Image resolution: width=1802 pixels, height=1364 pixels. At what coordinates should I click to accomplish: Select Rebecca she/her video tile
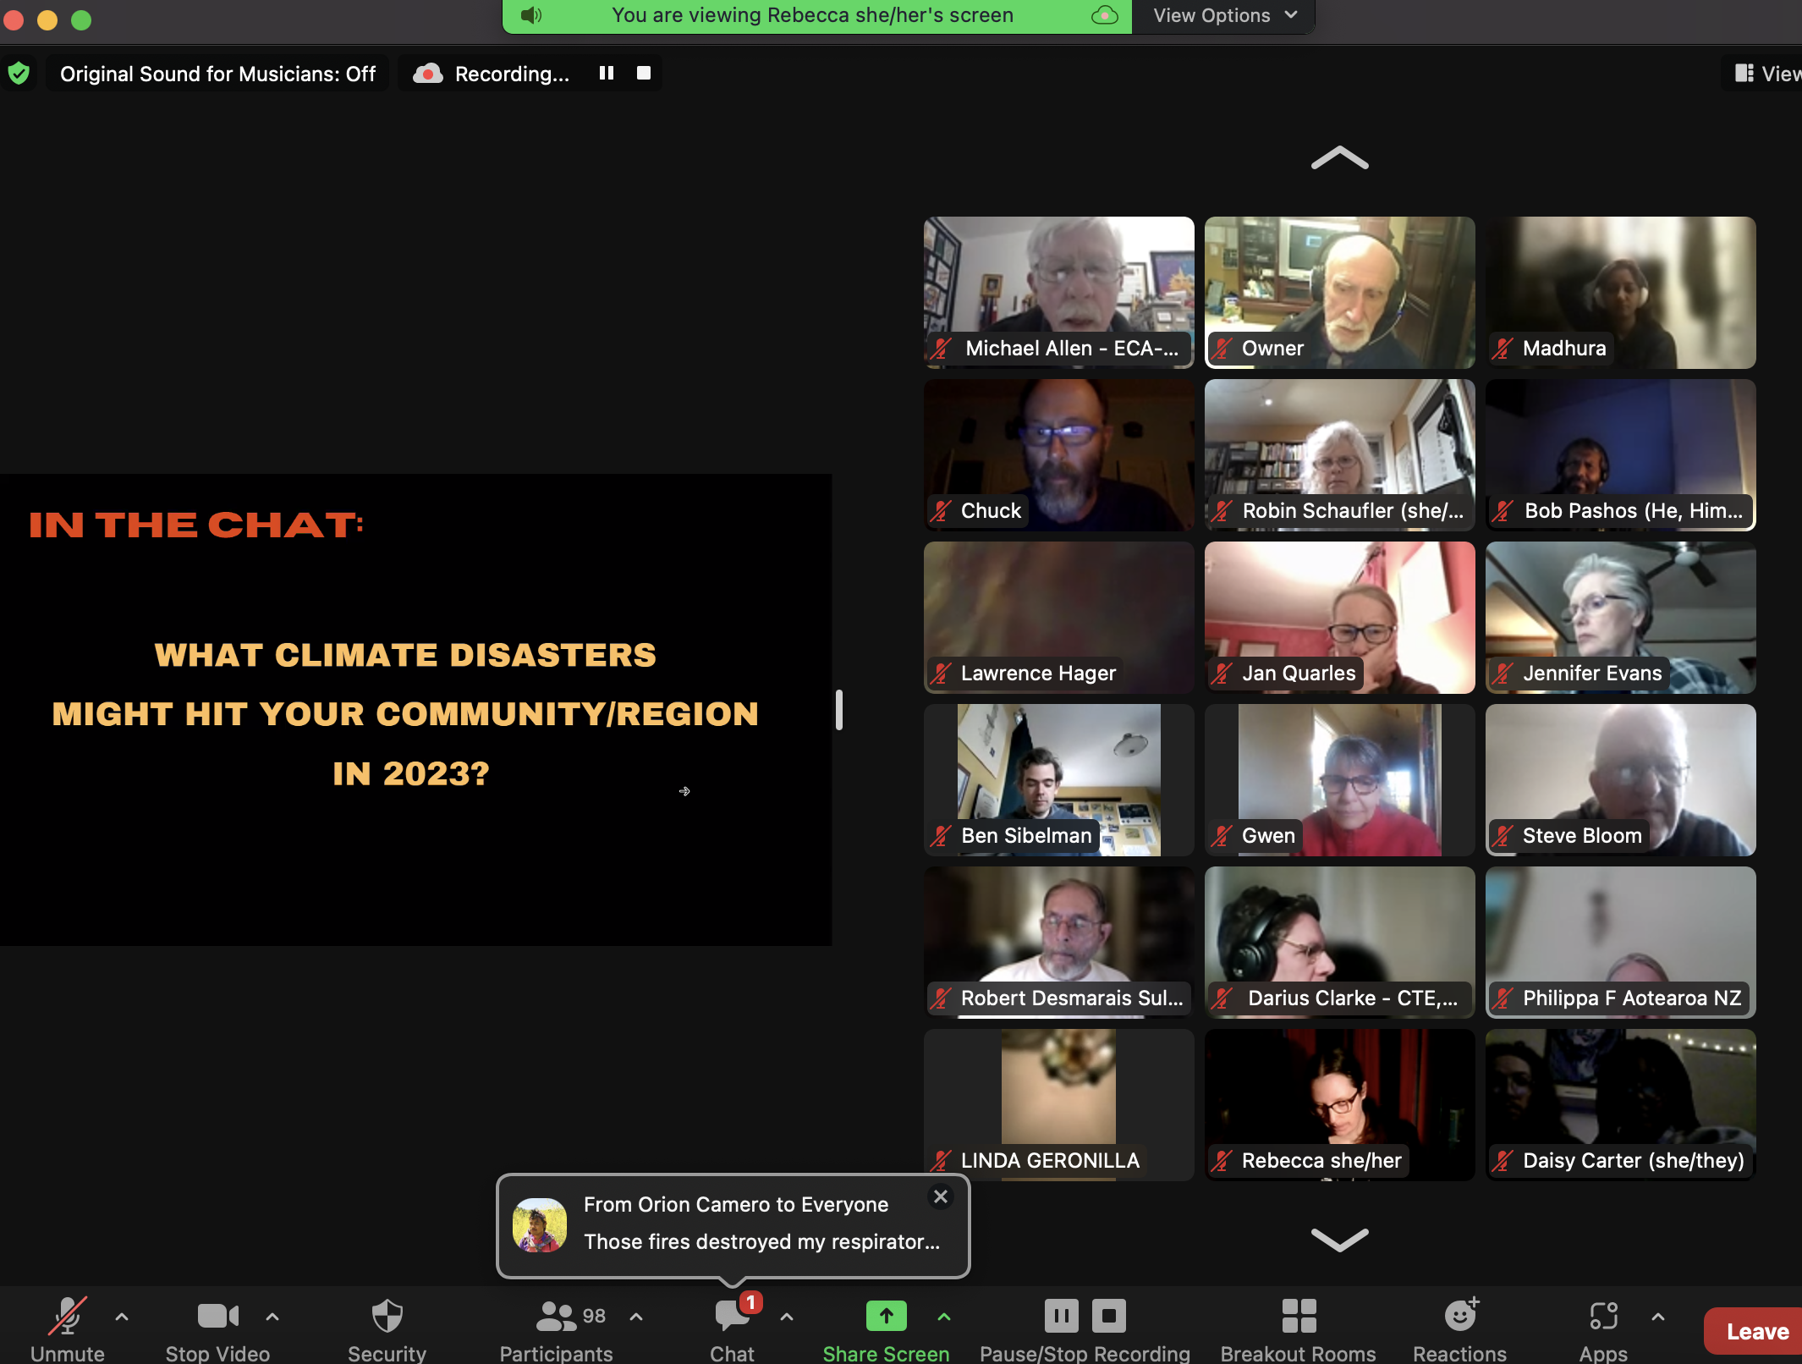(1340, 1104)
